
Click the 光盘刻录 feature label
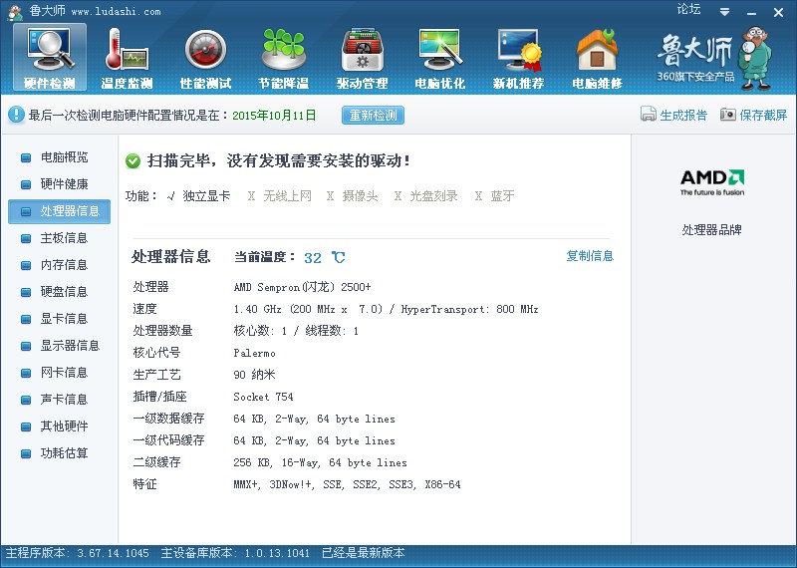tap(433, 195)
